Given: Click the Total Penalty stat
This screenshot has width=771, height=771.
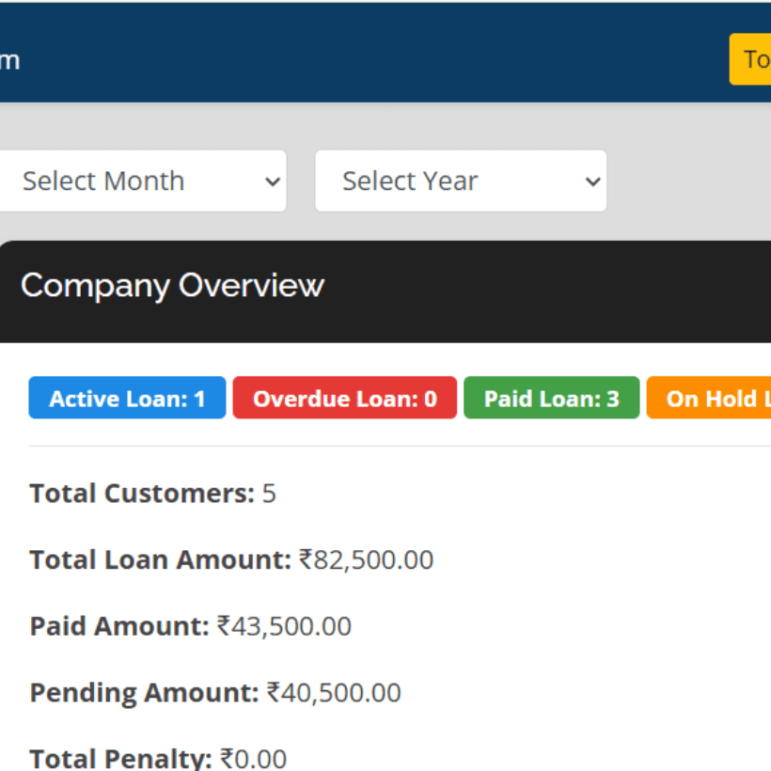Looking at the screenshot, I should click(x=160, y=757).
